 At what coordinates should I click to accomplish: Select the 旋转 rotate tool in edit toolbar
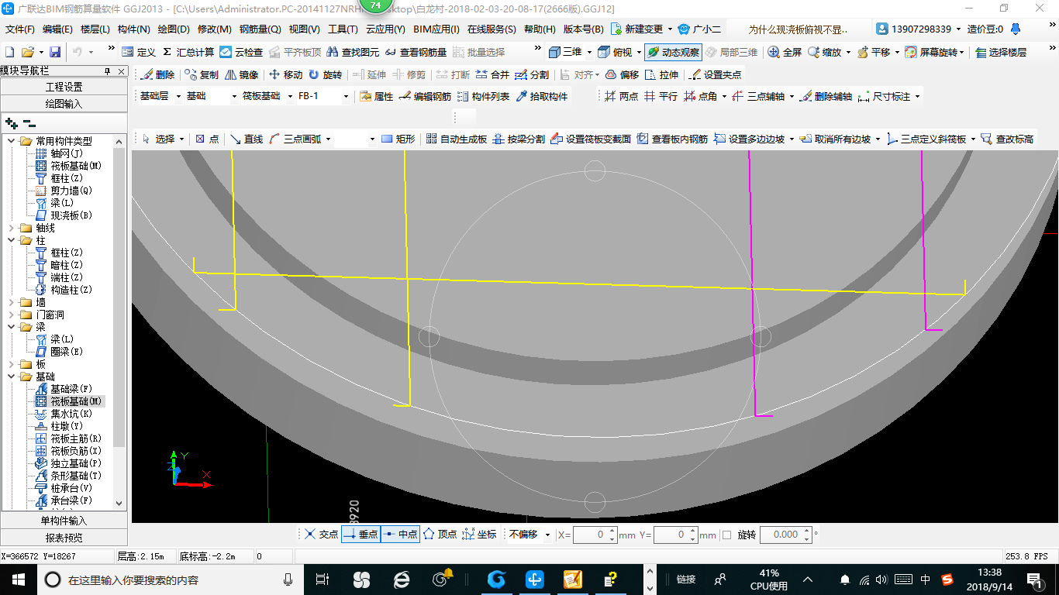[325, 75]
